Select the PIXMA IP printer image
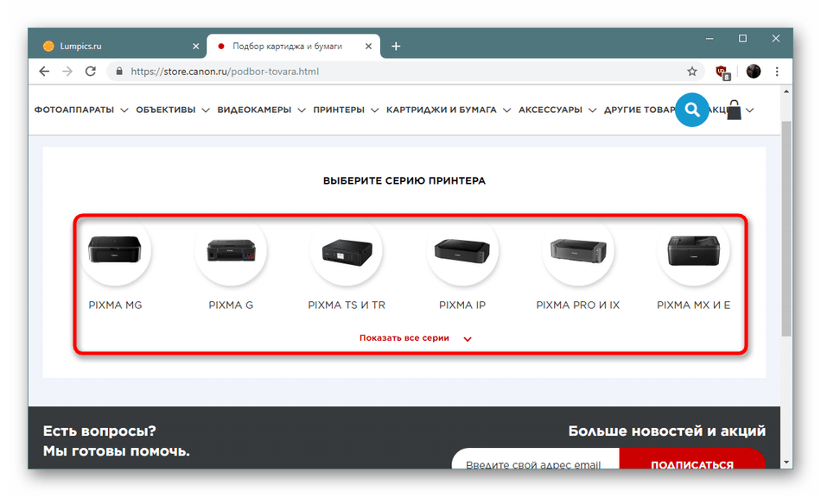This screenshot has height=497, width=821. [462, 249]
